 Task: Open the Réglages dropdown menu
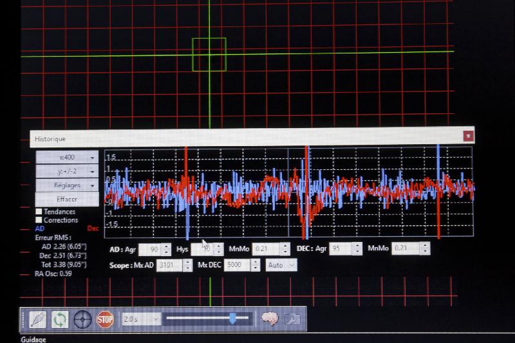coord(67,185)
